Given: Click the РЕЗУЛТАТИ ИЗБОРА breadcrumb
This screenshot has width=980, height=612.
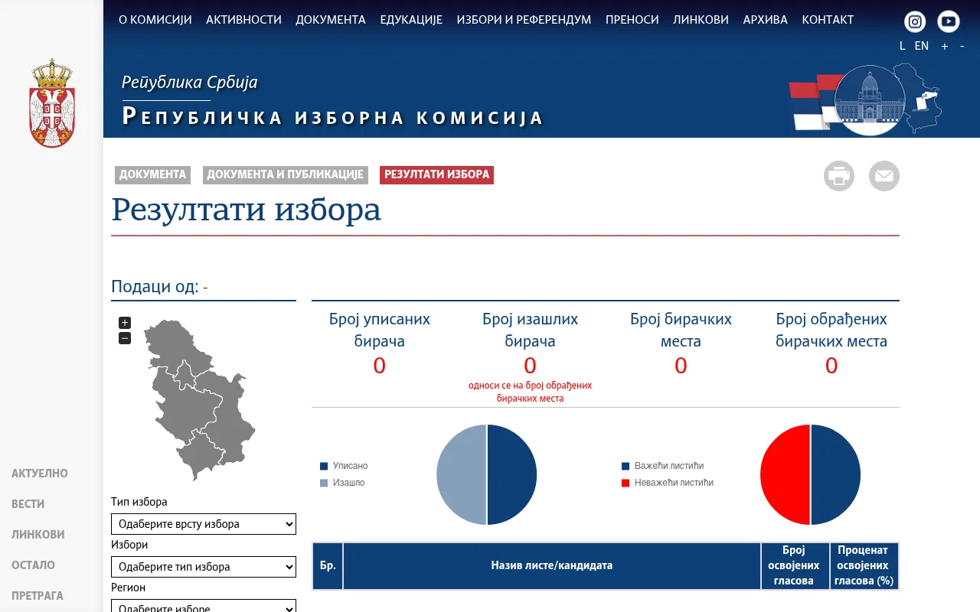Looking at the screenshot, I should pyautogui.click(x=436, y=174).
